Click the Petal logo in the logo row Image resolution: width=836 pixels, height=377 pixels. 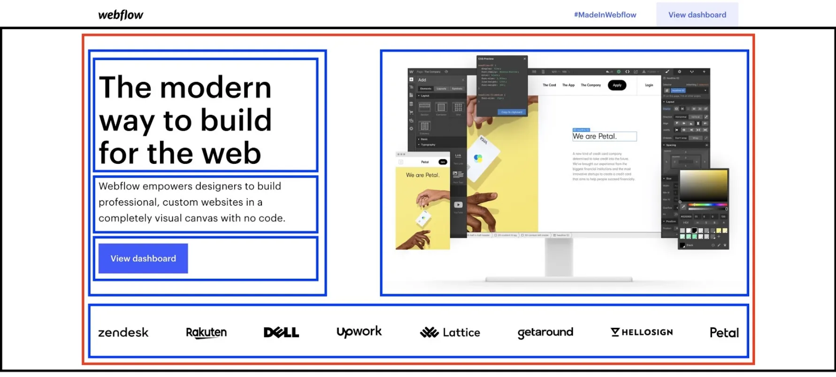tap(724, 333)
